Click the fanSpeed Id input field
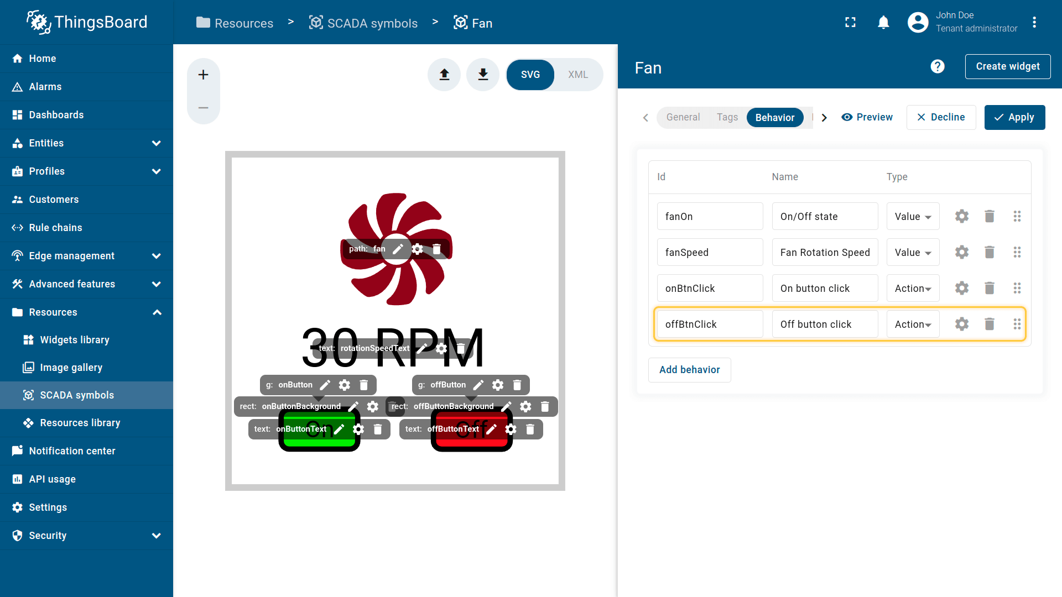This screenshot has height=597, width=1062. click(710, 252)
